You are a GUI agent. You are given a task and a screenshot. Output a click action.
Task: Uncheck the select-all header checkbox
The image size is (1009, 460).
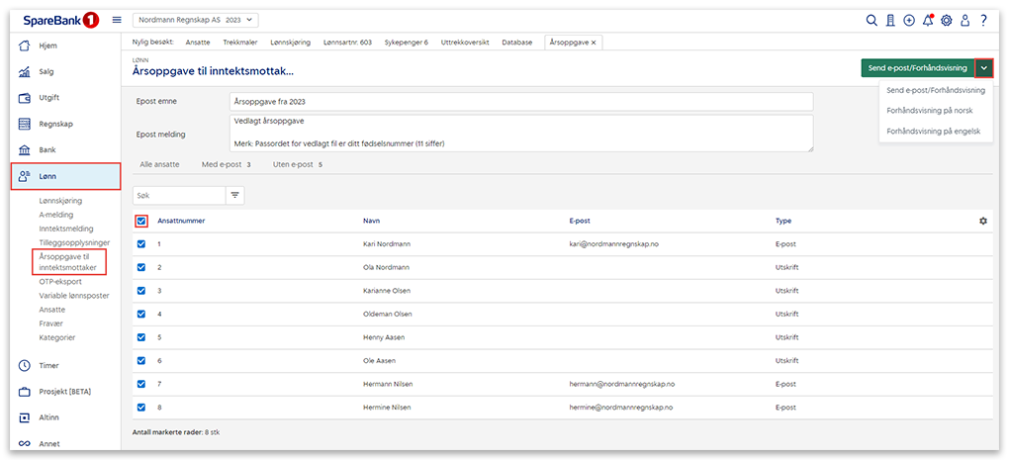pyautogui.click(x=141, y=221)
